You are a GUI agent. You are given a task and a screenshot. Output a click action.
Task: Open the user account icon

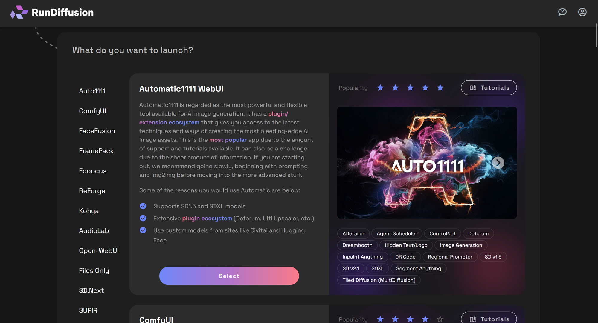coord(582,12)
